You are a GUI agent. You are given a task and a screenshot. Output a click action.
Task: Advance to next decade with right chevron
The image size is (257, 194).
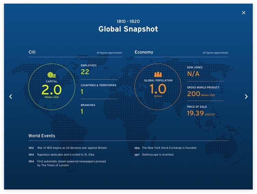(246, 96)
